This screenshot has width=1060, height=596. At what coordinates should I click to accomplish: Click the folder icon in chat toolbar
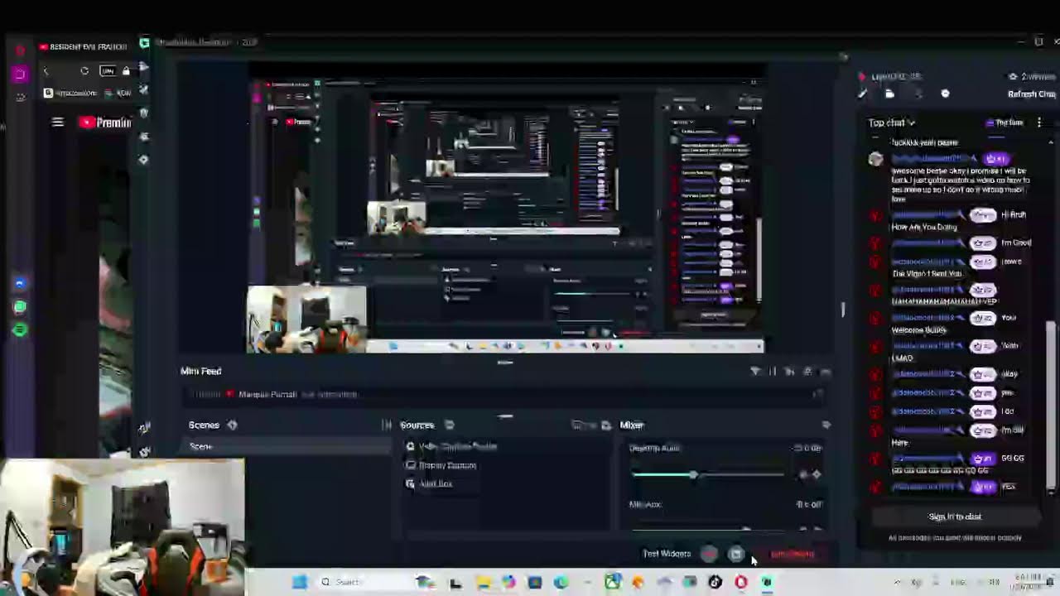tap(890, 94)
